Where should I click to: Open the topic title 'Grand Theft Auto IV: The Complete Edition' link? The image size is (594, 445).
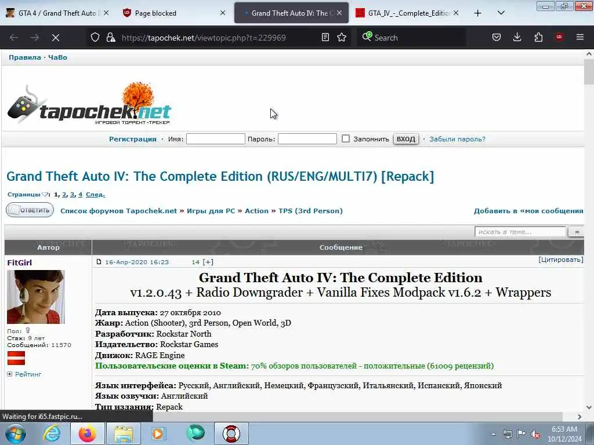(220, 176)
